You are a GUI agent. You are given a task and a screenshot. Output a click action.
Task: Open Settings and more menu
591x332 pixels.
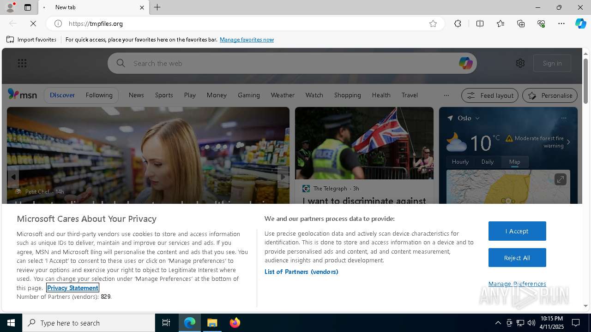[561, 24]
